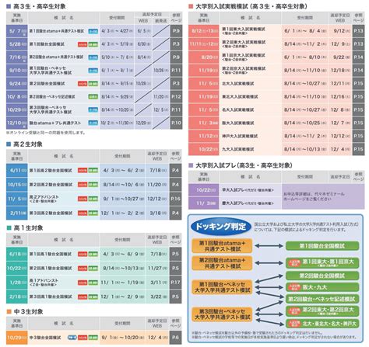Click the blue badge in the 12/10 row
369x347 pixels.
tap(93, 123)
